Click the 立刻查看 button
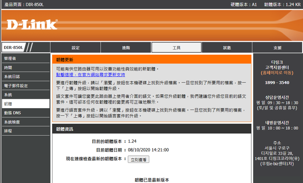 click(138, 159)
